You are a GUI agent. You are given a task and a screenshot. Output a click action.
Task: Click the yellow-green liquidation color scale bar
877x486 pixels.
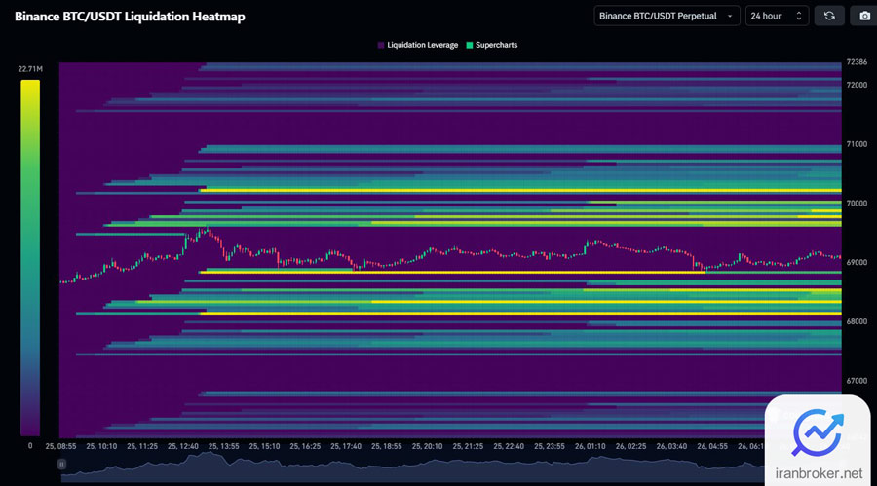[30, 258]
